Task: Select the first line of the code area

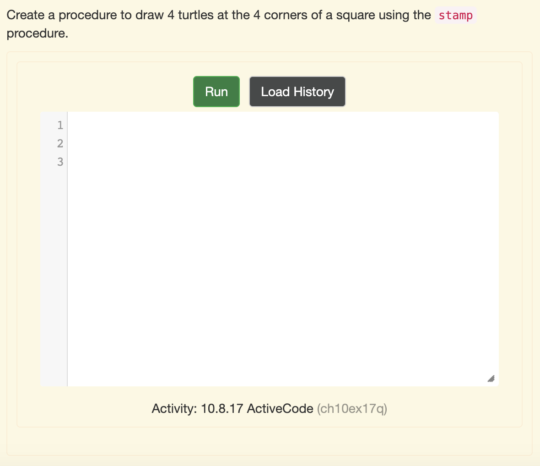Action: [x=183, y=125]
